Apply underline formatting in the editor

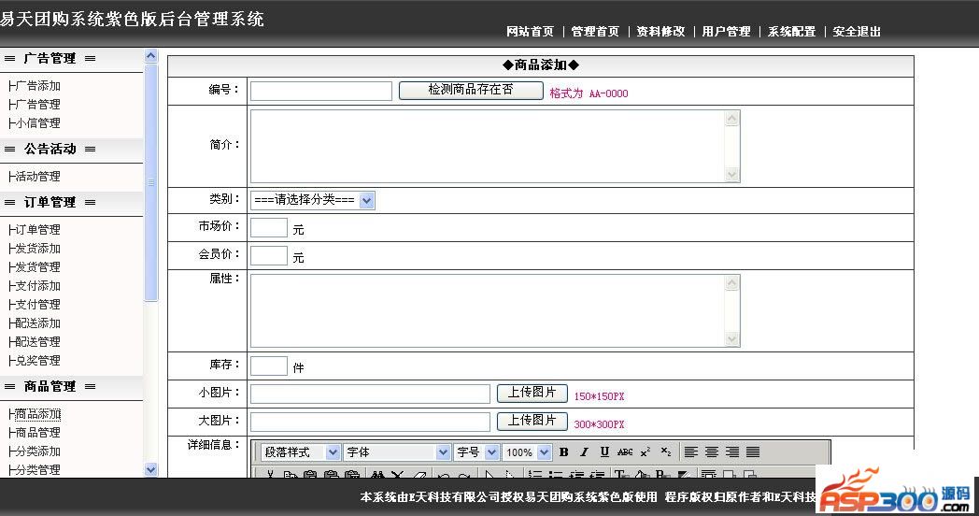[604, 451]
